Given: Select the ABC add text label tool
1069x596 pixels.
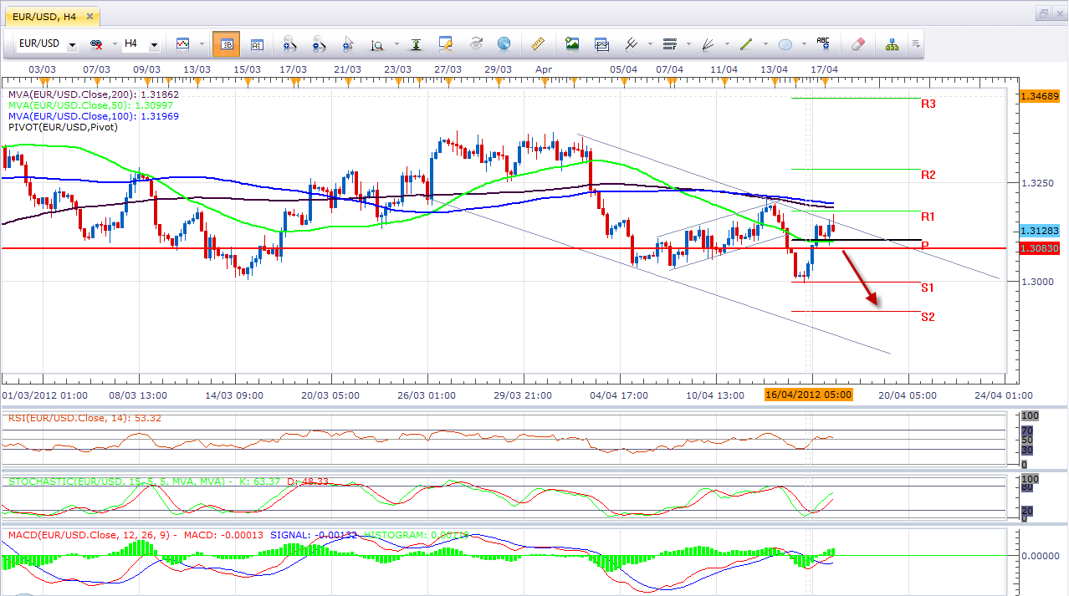Looking at the screenshot, I should [823, 43].
